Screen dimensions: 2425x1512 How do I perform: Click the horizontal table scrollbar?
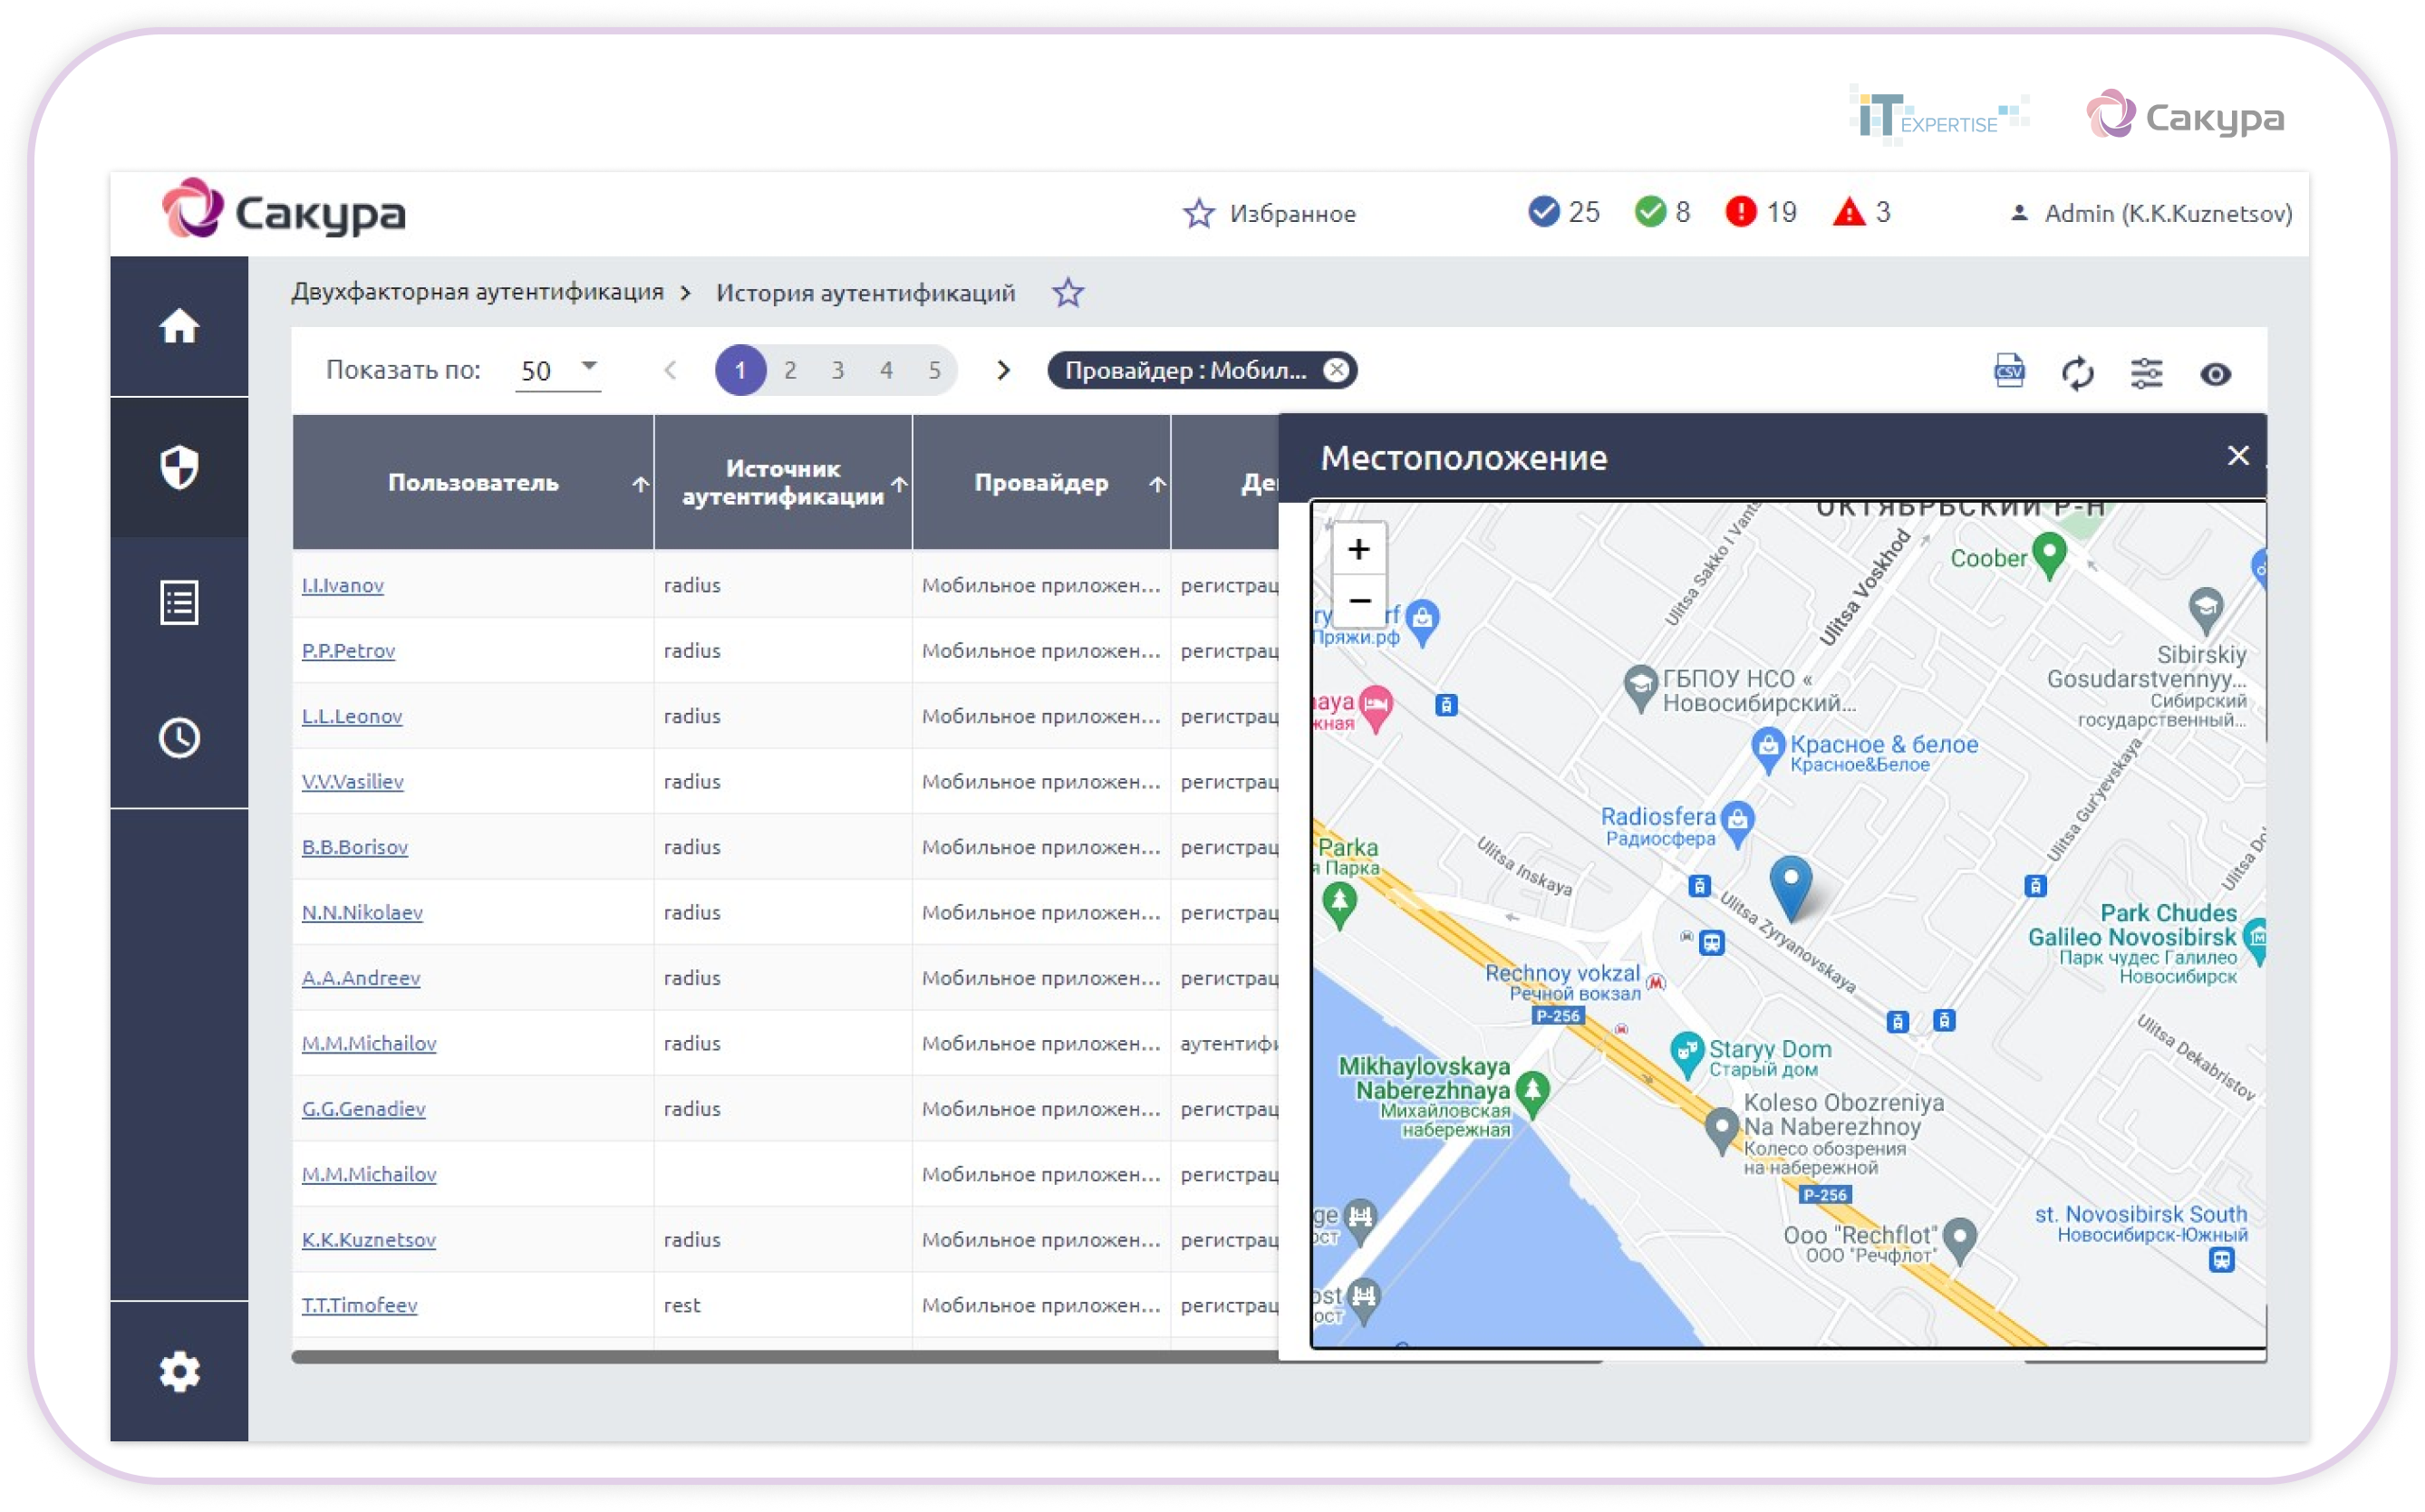point(780,1357)
